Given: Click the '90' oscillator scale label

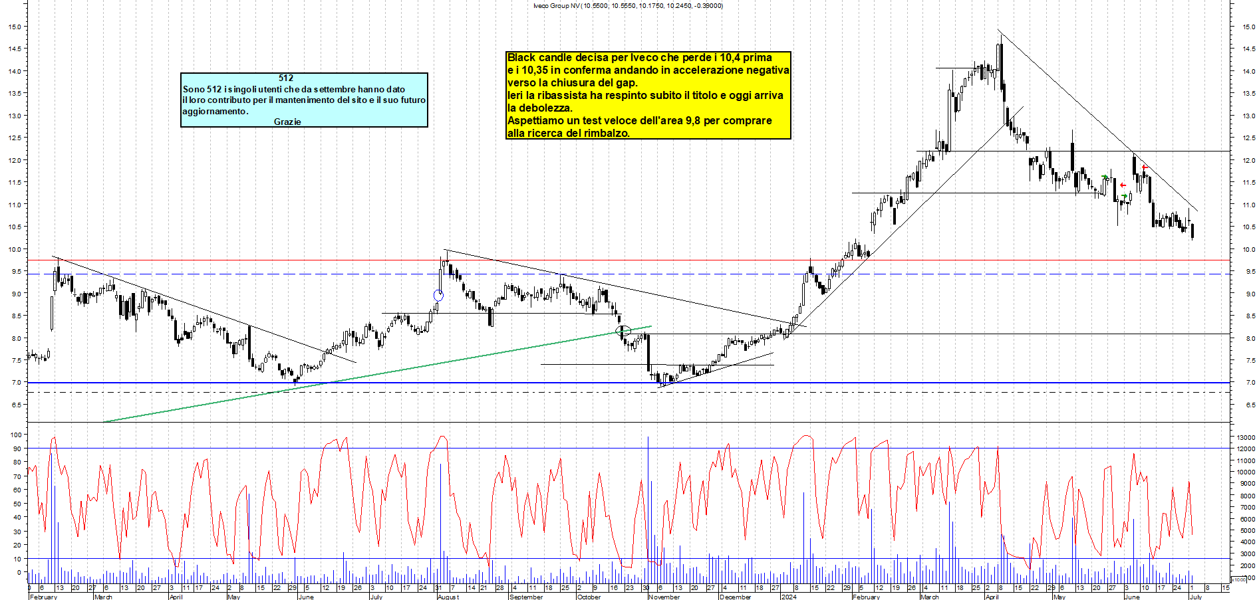Looking at the screenshot, I should click(x=17, y=449).
